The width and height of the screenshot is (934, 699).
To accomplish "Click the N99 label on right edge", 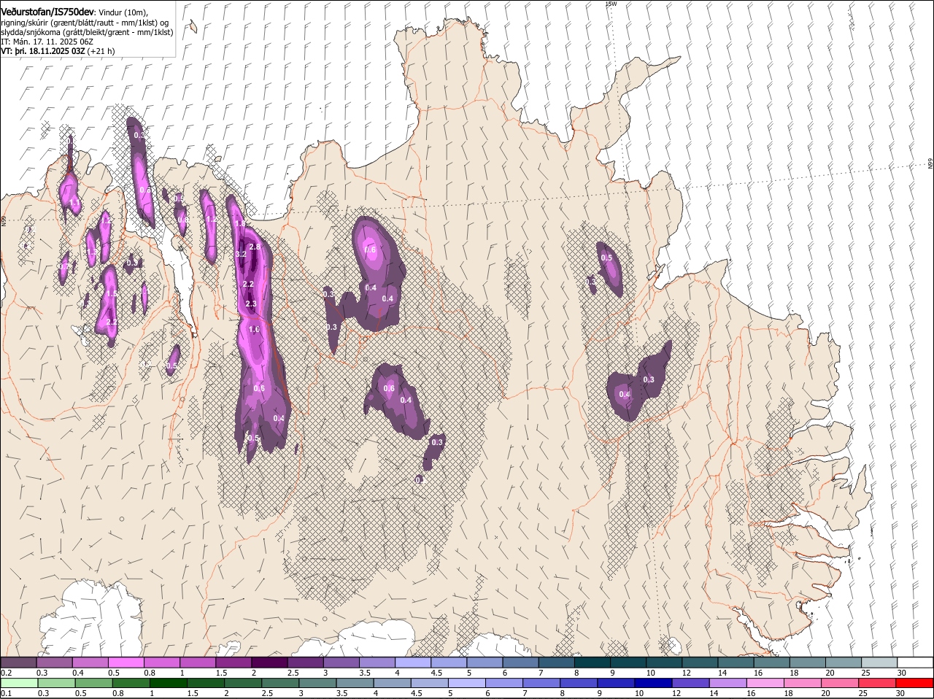I will [x=930, y=165].
